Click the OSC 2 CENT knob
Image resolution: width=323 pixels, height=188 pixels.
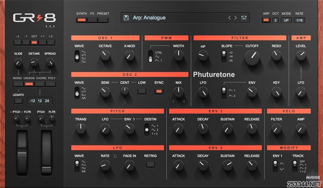click(124, 91)
